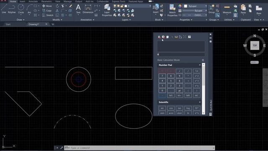Image resolution: width=268 pixels, height=151 pixels.
Task: Expand the Modify panel dropdown
Action: click(x=57, y=20)
